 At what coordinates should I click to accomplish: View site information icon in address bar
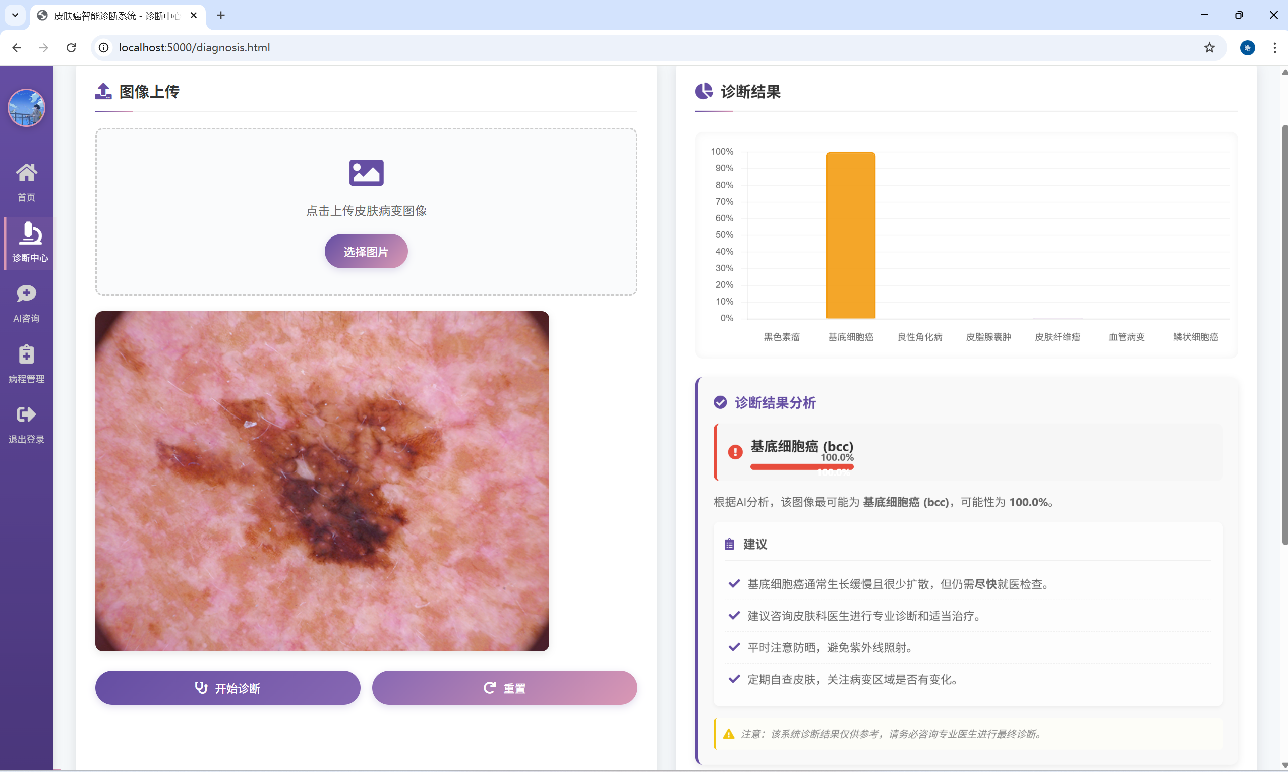click(x=104, y=48)
